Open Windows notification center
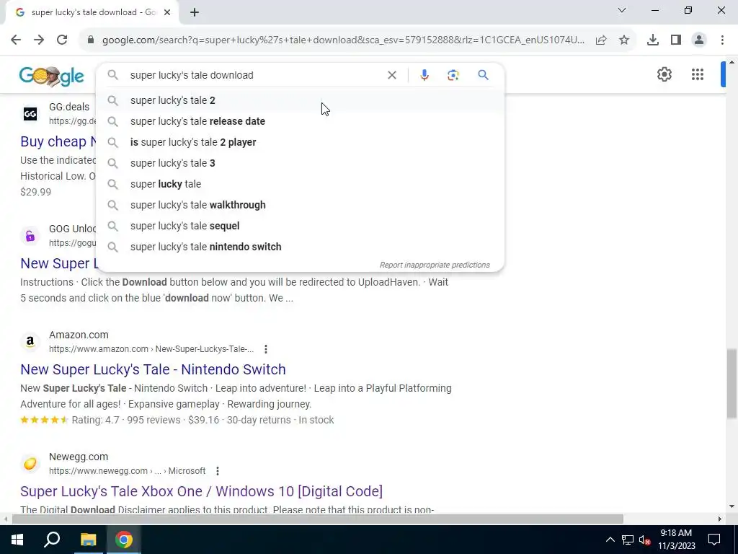This screenshot has height=554, width=738. coord(714,540)
